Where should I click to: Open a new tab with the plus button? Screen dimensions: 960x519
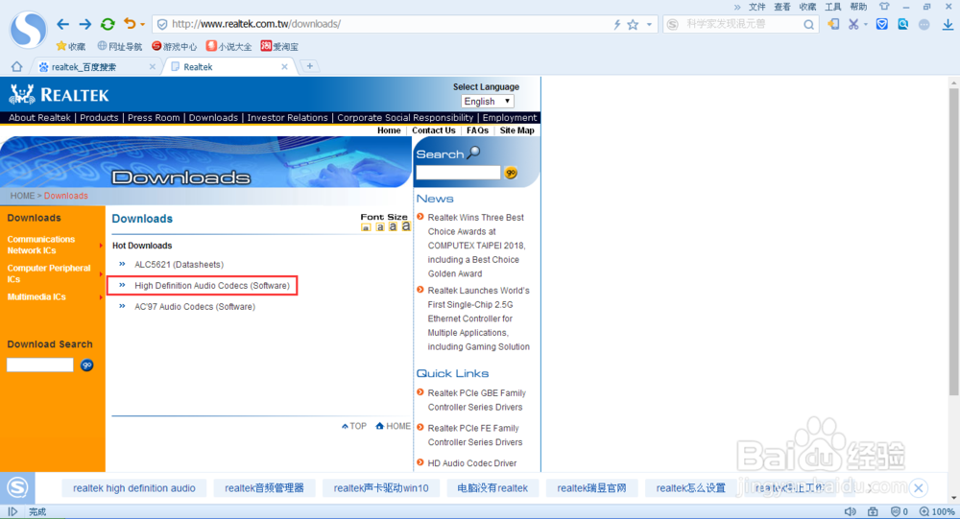pos(310,66)
